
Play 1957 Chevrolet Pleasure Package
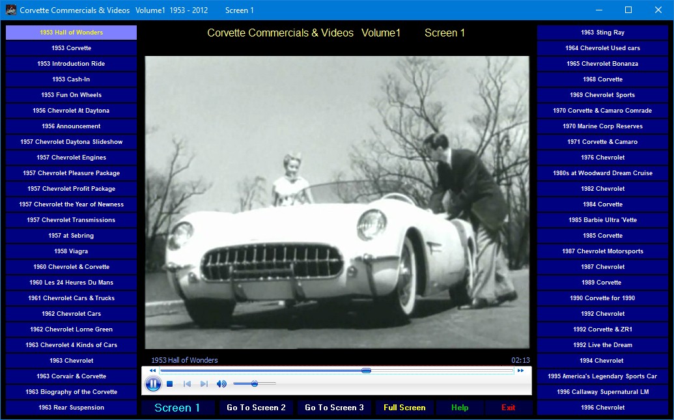click(72, 173)
